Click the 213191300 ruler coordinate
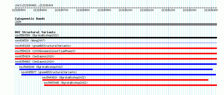 pyautogui.click(x=190, y=10)
